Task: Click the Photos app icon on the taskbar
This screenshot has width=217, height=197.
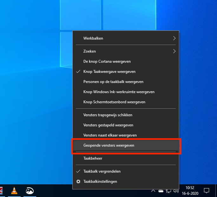Action: [x=30, y=191]
